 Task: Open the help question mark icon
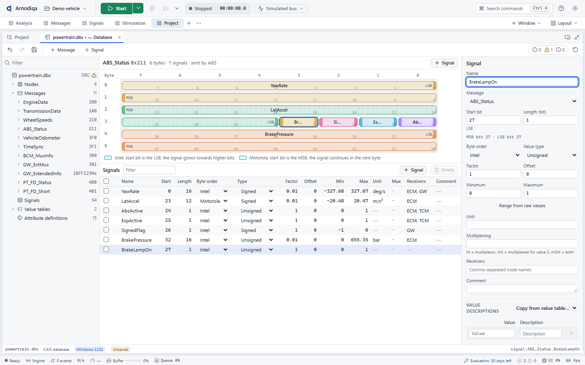point(561,9)
